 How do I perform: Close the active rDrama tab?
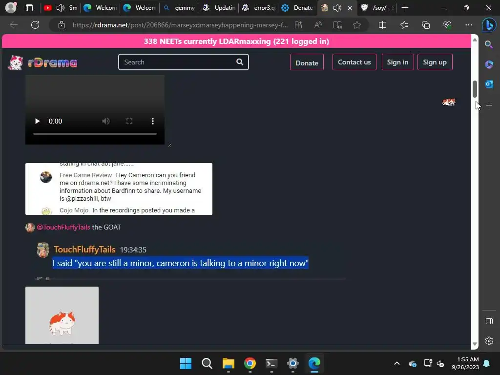coord(350,8)
